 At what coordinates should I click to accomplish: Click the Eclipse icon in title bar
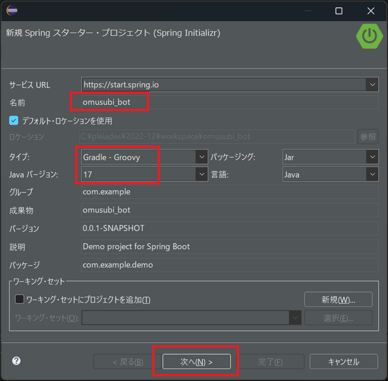(12, 11)
